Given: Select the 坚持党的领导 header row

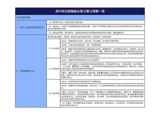Looking at the screenshot, I should (x=80, y=18).
